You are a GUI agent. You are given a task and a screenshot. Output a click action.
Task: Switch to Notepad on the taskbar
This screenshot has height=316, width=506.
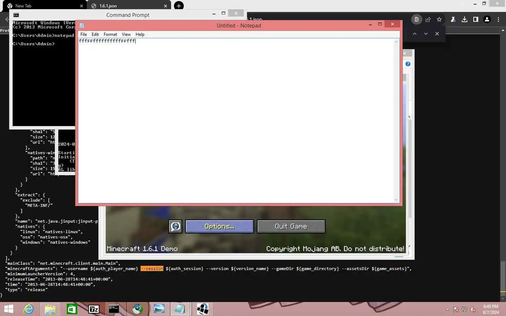180,309
